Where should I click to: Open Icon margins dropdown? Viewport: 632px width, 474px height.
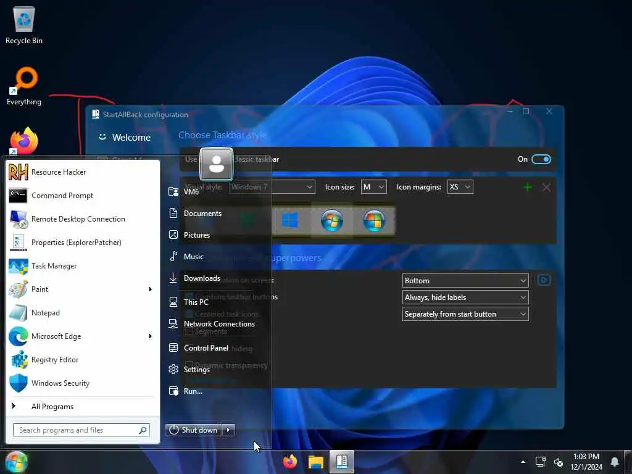(x=460, y=187)
